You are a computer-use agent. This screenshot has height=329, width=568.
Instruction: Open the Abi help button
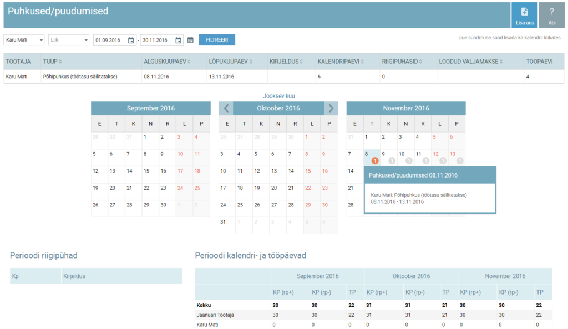click(x=551, y=13)
